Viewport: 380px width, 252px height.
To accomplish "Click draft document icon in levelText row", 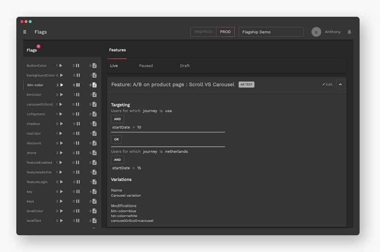I will (95, 220).
